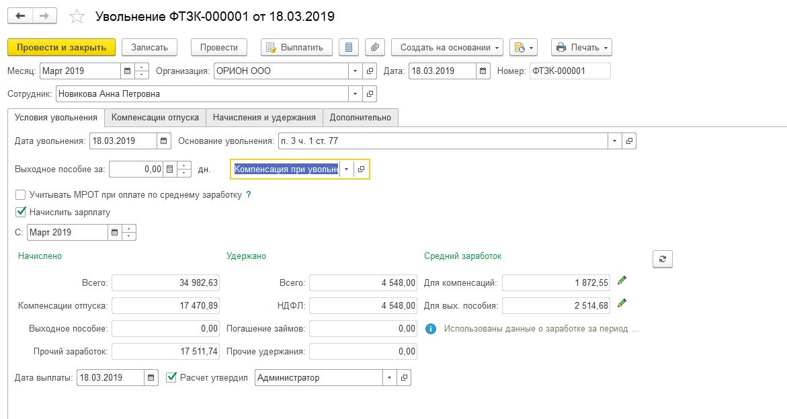Click Компенсации отпуска amount 17 470,89
Image resolution: width=787 pixels, height=419 pixels.
pyautogui.click(x=165, y=305)
